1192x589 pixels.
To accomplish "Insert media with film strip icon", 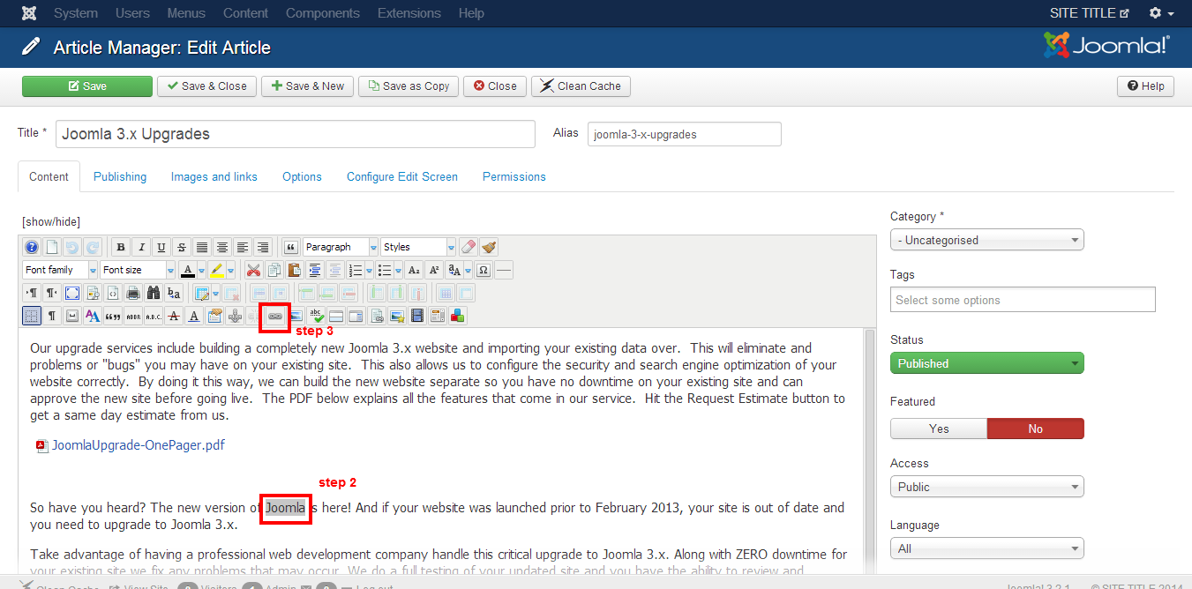I will 417,315.
